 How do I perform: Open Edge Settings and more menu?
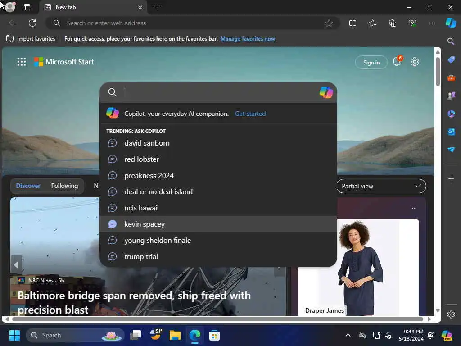click(x=432, y=23)
